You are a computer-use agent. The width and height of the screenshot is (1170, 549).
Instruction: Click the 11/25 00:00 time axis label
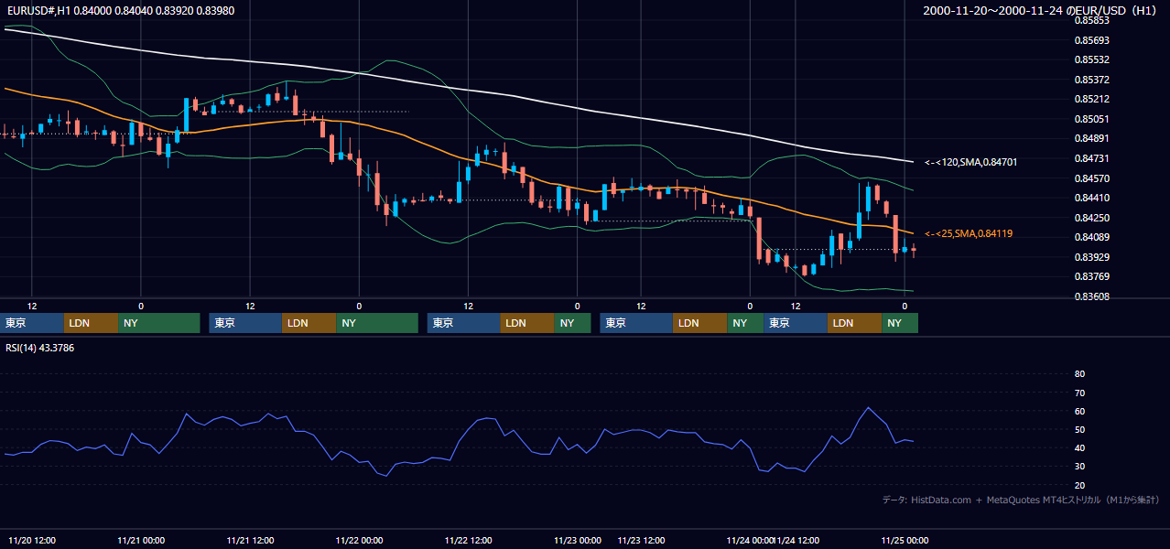(x=905, y=541)
